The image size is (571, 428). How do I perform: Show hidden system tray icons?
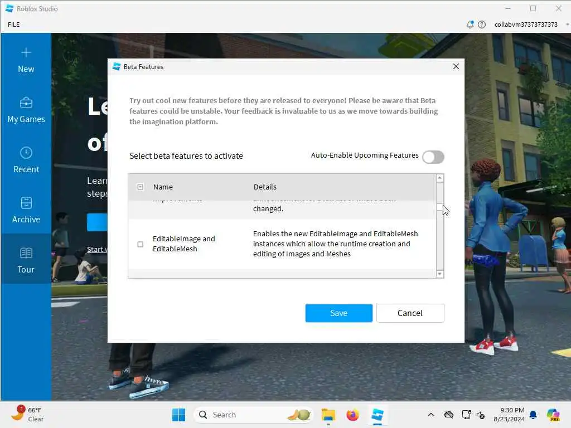click(431, 415)
